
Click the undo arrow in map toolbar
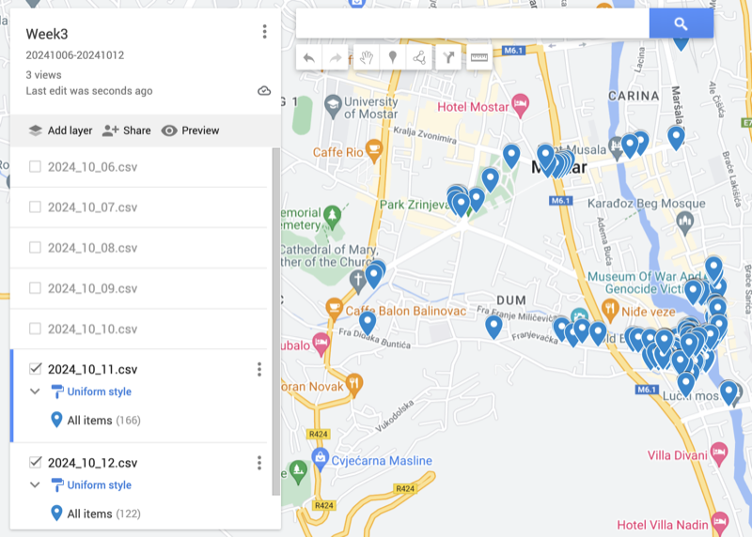[x=309, y=58]
